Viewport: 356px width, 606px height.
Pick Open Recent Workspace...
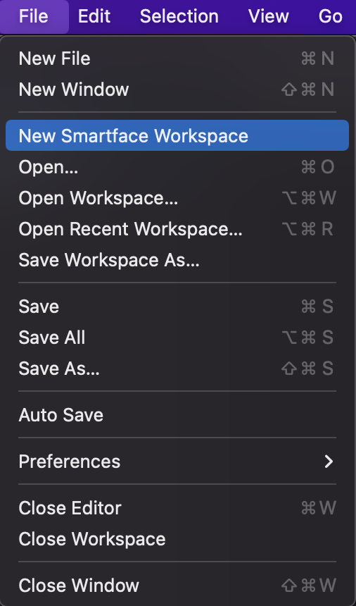177,229
